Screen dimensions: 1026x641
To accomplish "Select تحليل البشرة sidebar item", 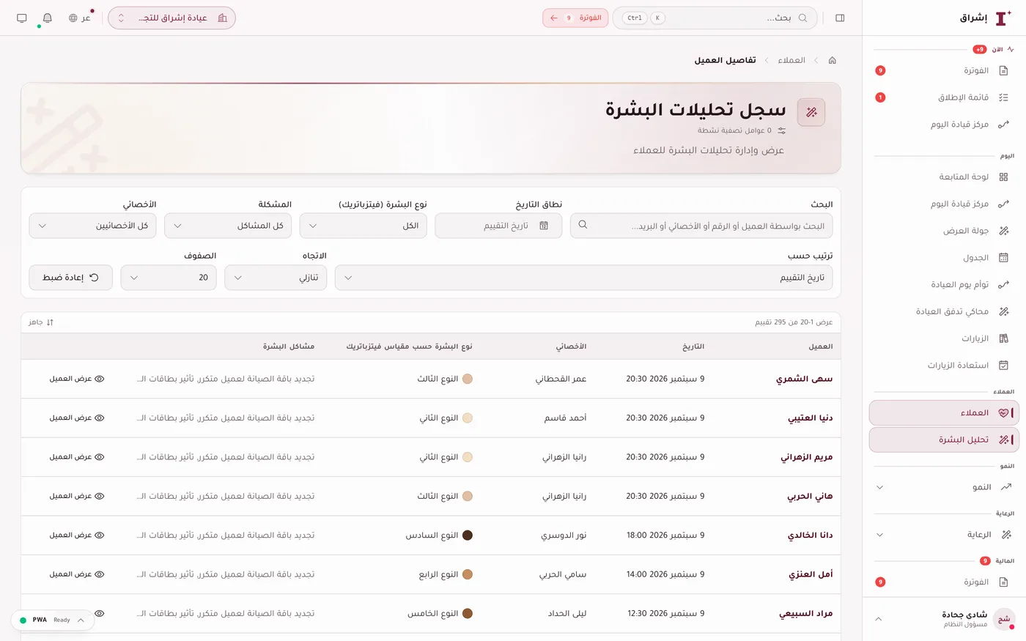I will tap(944, 440).
